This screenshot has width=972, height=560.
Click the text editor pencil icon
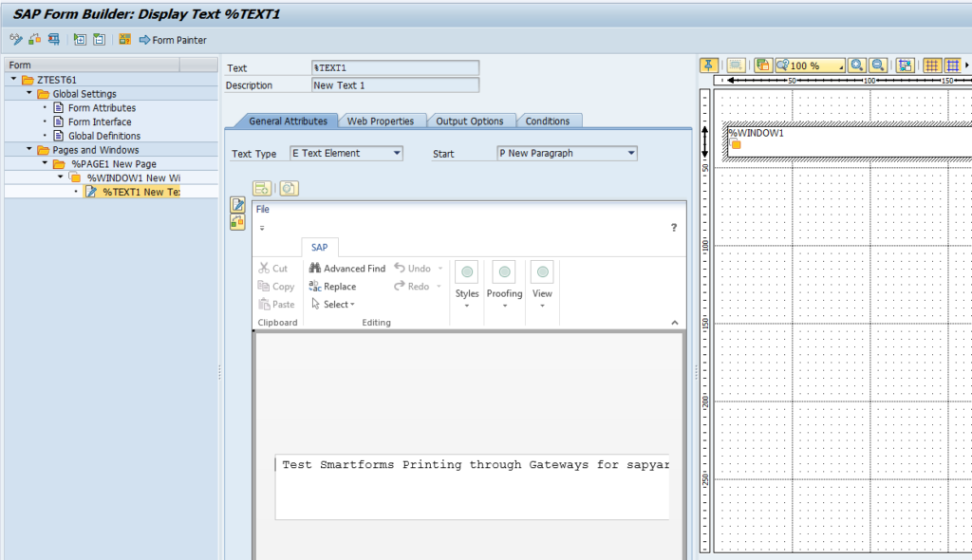237,205
